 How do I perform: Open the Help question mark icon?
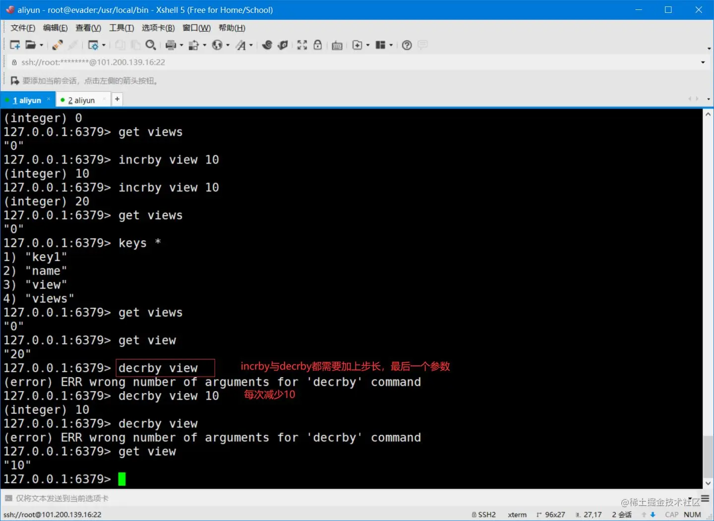(407, 45)
